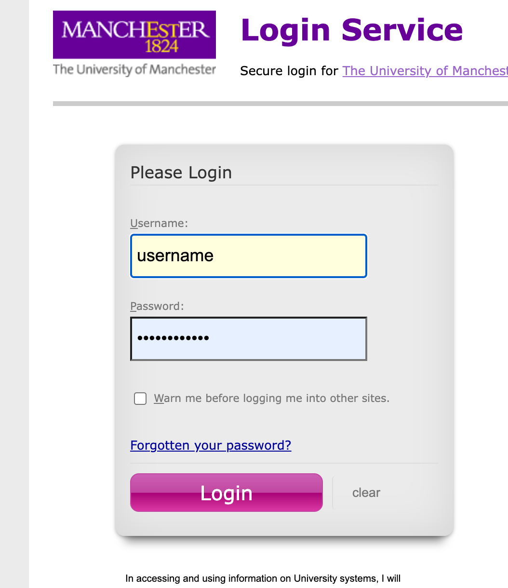Click the University of Manchester crest logo

[134, 35]
